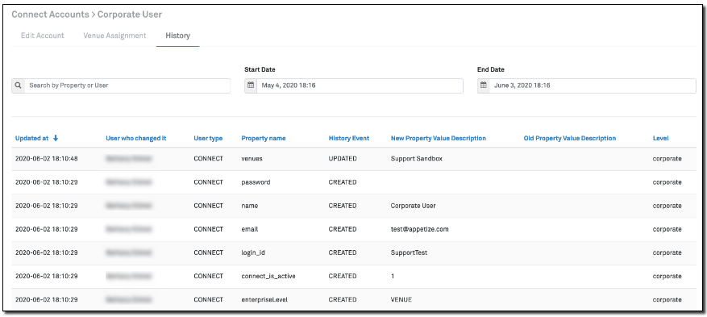Click the UPDATED history event cell

tap(343, 159)
